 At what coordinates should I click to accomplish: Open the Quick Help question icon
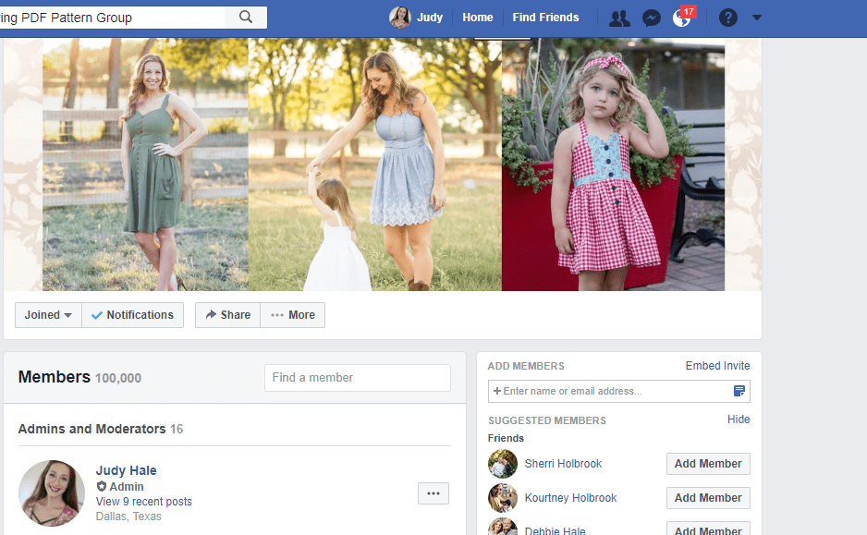(728, 18)
